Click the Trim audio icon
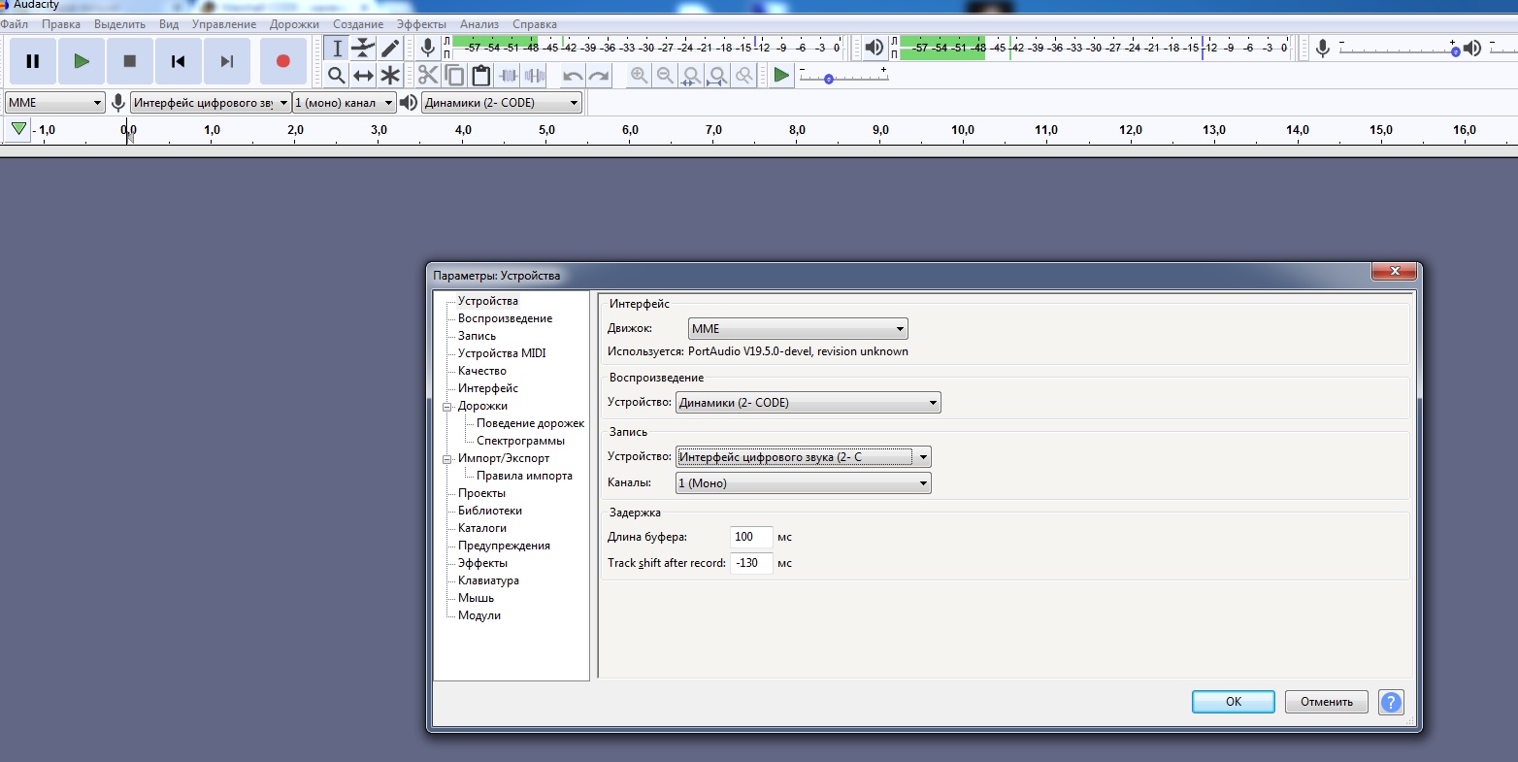The image size is (1518, 762). tap(508, 75)
